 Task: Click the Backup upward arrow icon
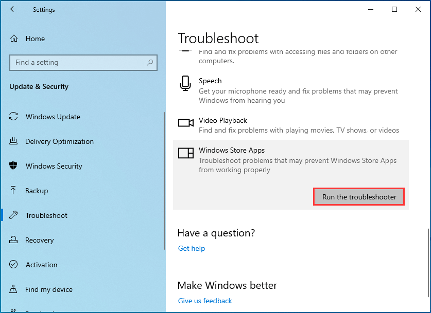click(13, 190)
